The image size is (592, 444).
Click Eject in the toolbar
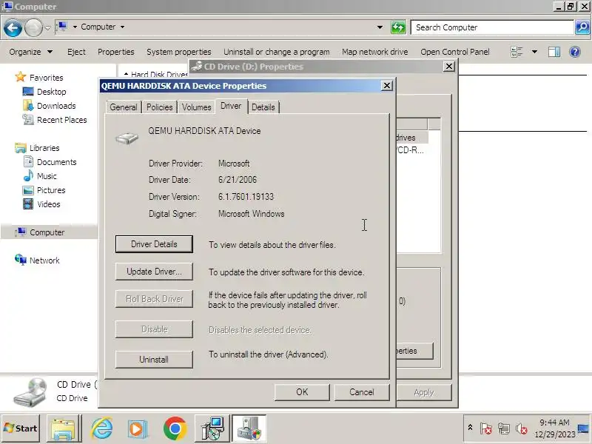tap(76, 52)
